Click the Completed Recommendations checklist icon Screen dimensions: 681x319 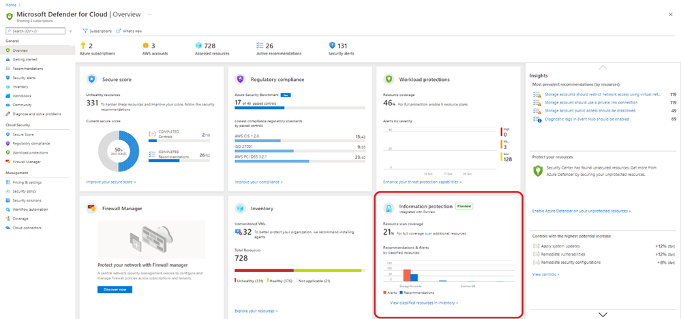click(x=152, y=154)
